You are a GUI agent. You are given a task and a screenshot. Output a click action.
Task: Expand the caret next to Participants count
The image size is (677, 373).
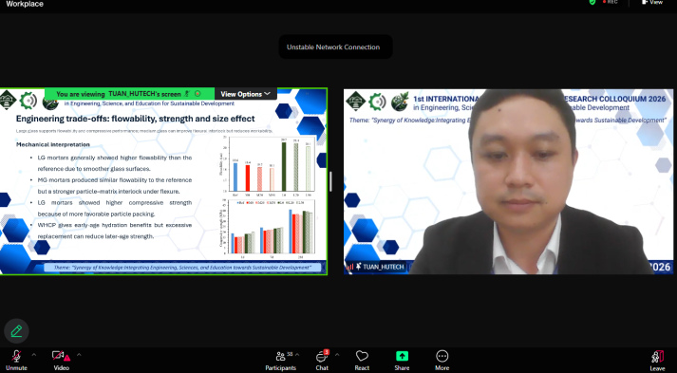click(297, 355)
